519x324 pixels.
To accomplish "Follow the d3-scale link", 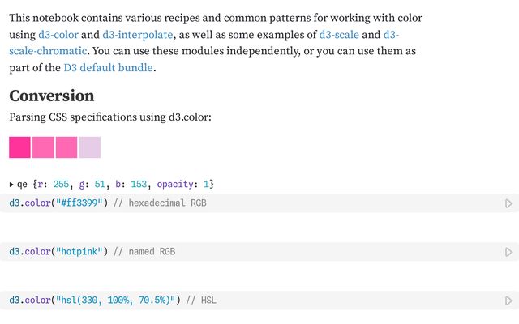I will coord(339,35).
